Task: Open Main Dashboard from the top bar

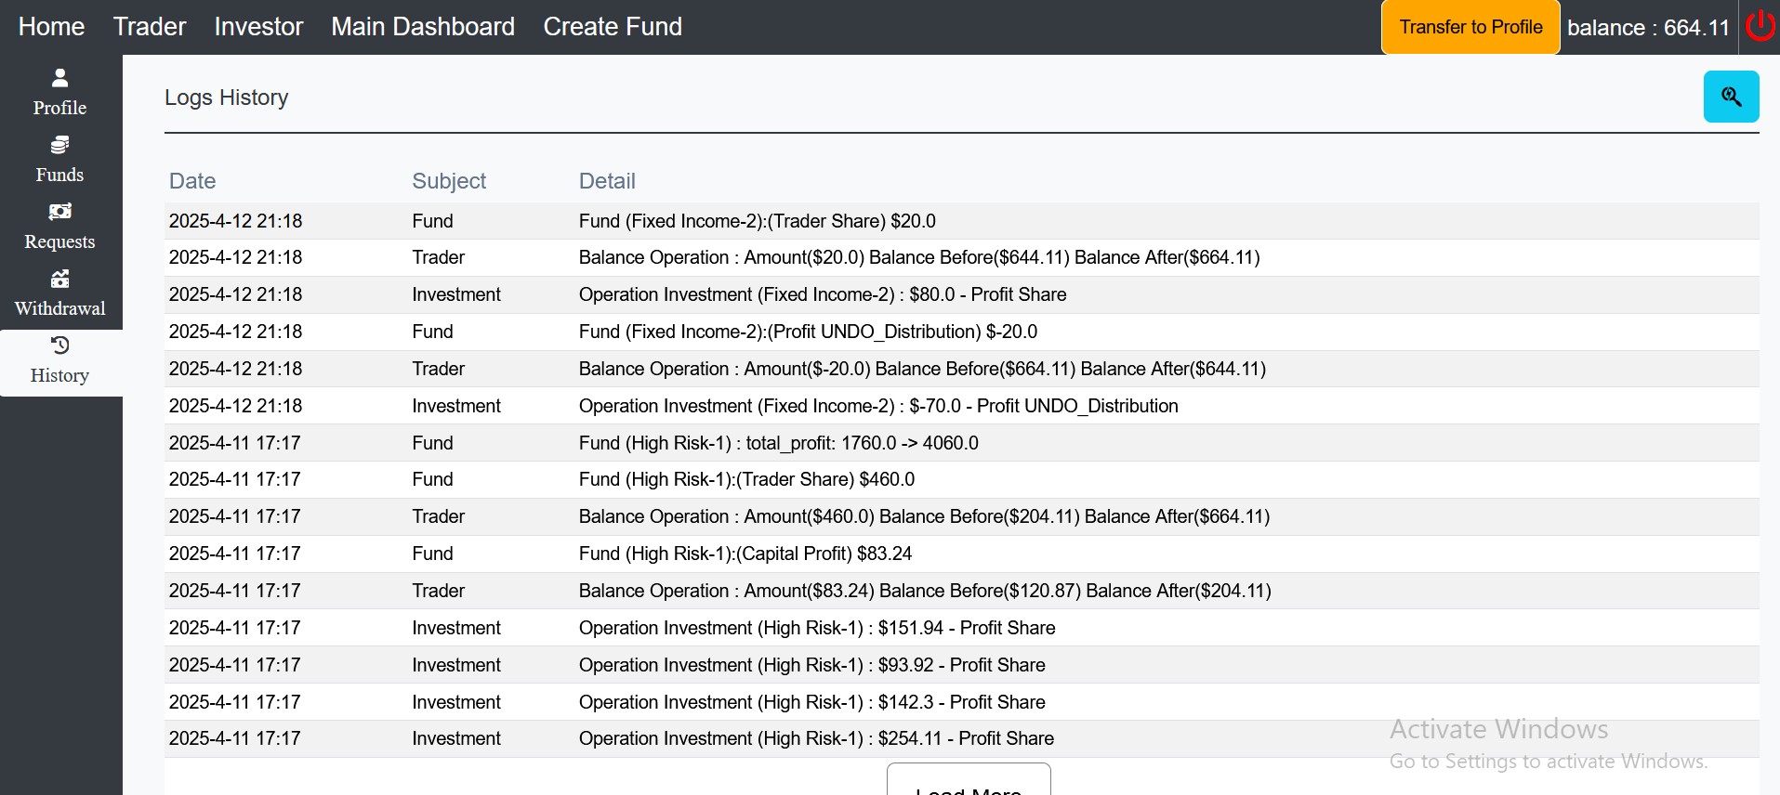Action: click(423, 27)
